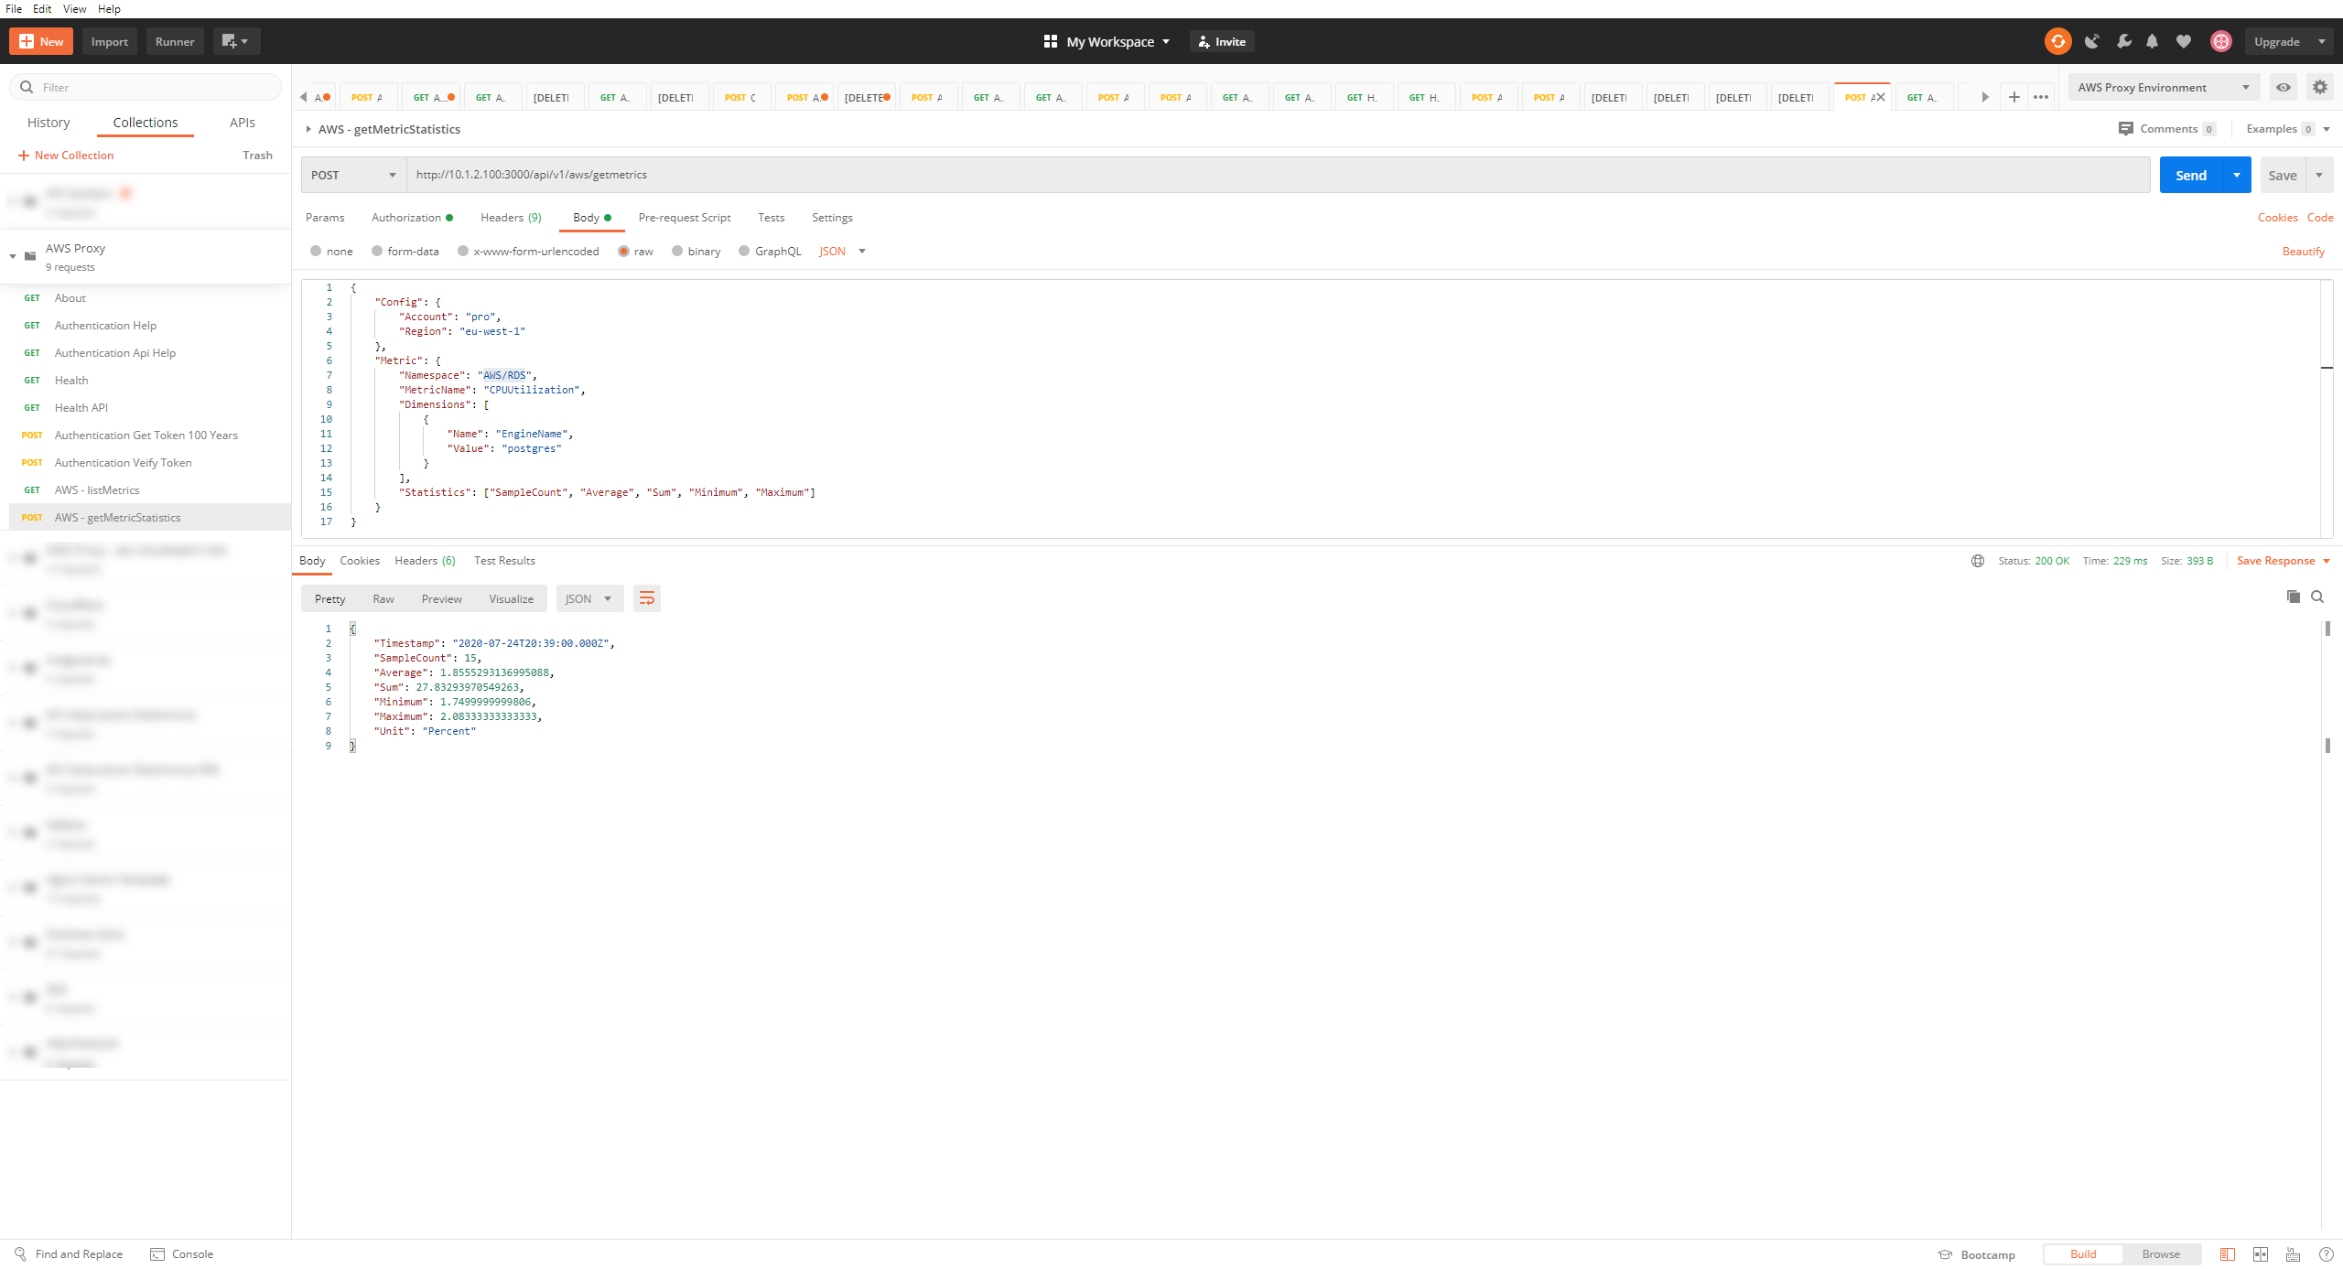Open the Console in status bar
Screen dimensions: 2343x1269
pos(182,1253)
